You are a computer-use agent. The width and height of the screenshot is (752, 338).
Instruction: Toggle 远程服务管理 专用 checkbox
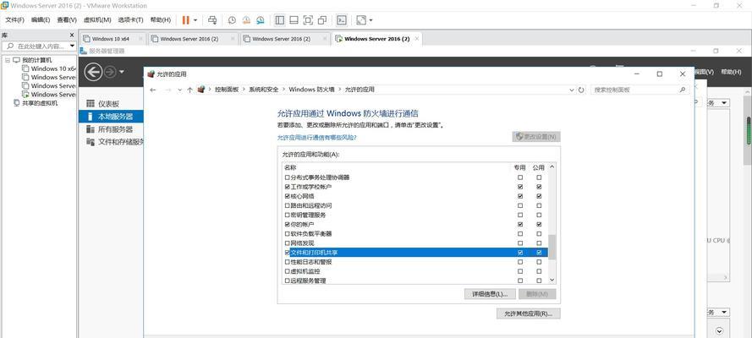[x=520, y=281]
